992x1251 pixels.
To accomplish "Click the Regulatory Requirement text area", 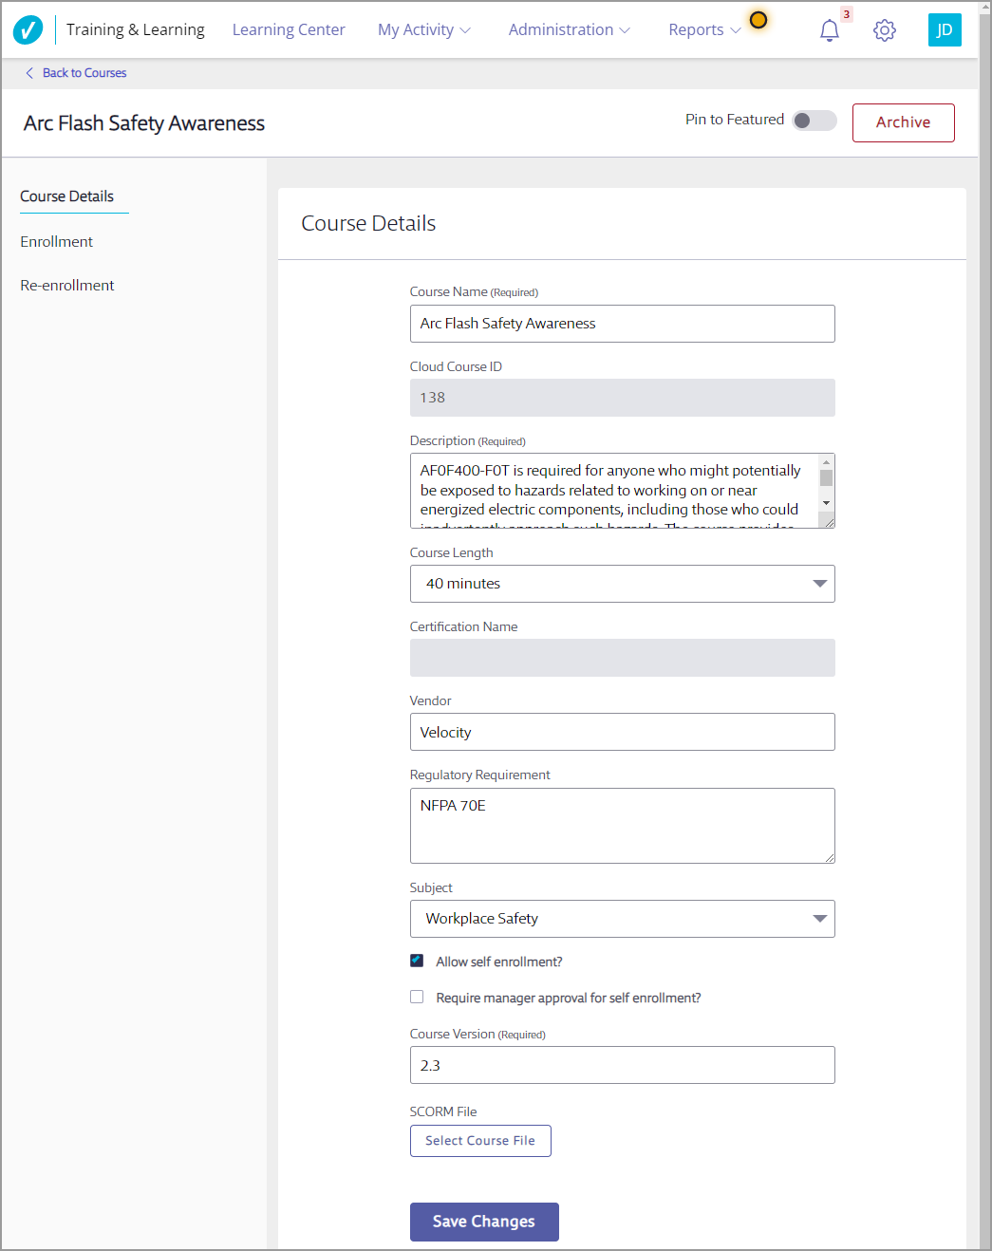I will click(x=623, y=826).
